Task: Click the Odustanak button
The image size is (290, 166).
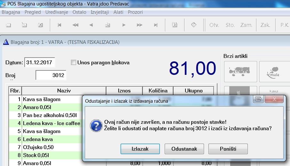Action: pos(184,149)
